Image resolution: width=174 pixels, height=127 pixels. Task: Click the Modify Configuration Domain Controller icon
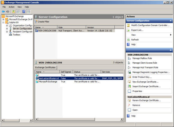tap(128, 25)
